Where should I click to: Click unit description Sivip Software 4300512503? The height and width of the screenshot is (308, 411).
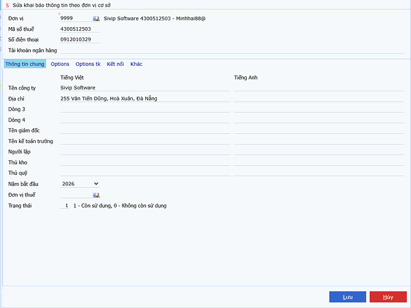pos(154,18)
